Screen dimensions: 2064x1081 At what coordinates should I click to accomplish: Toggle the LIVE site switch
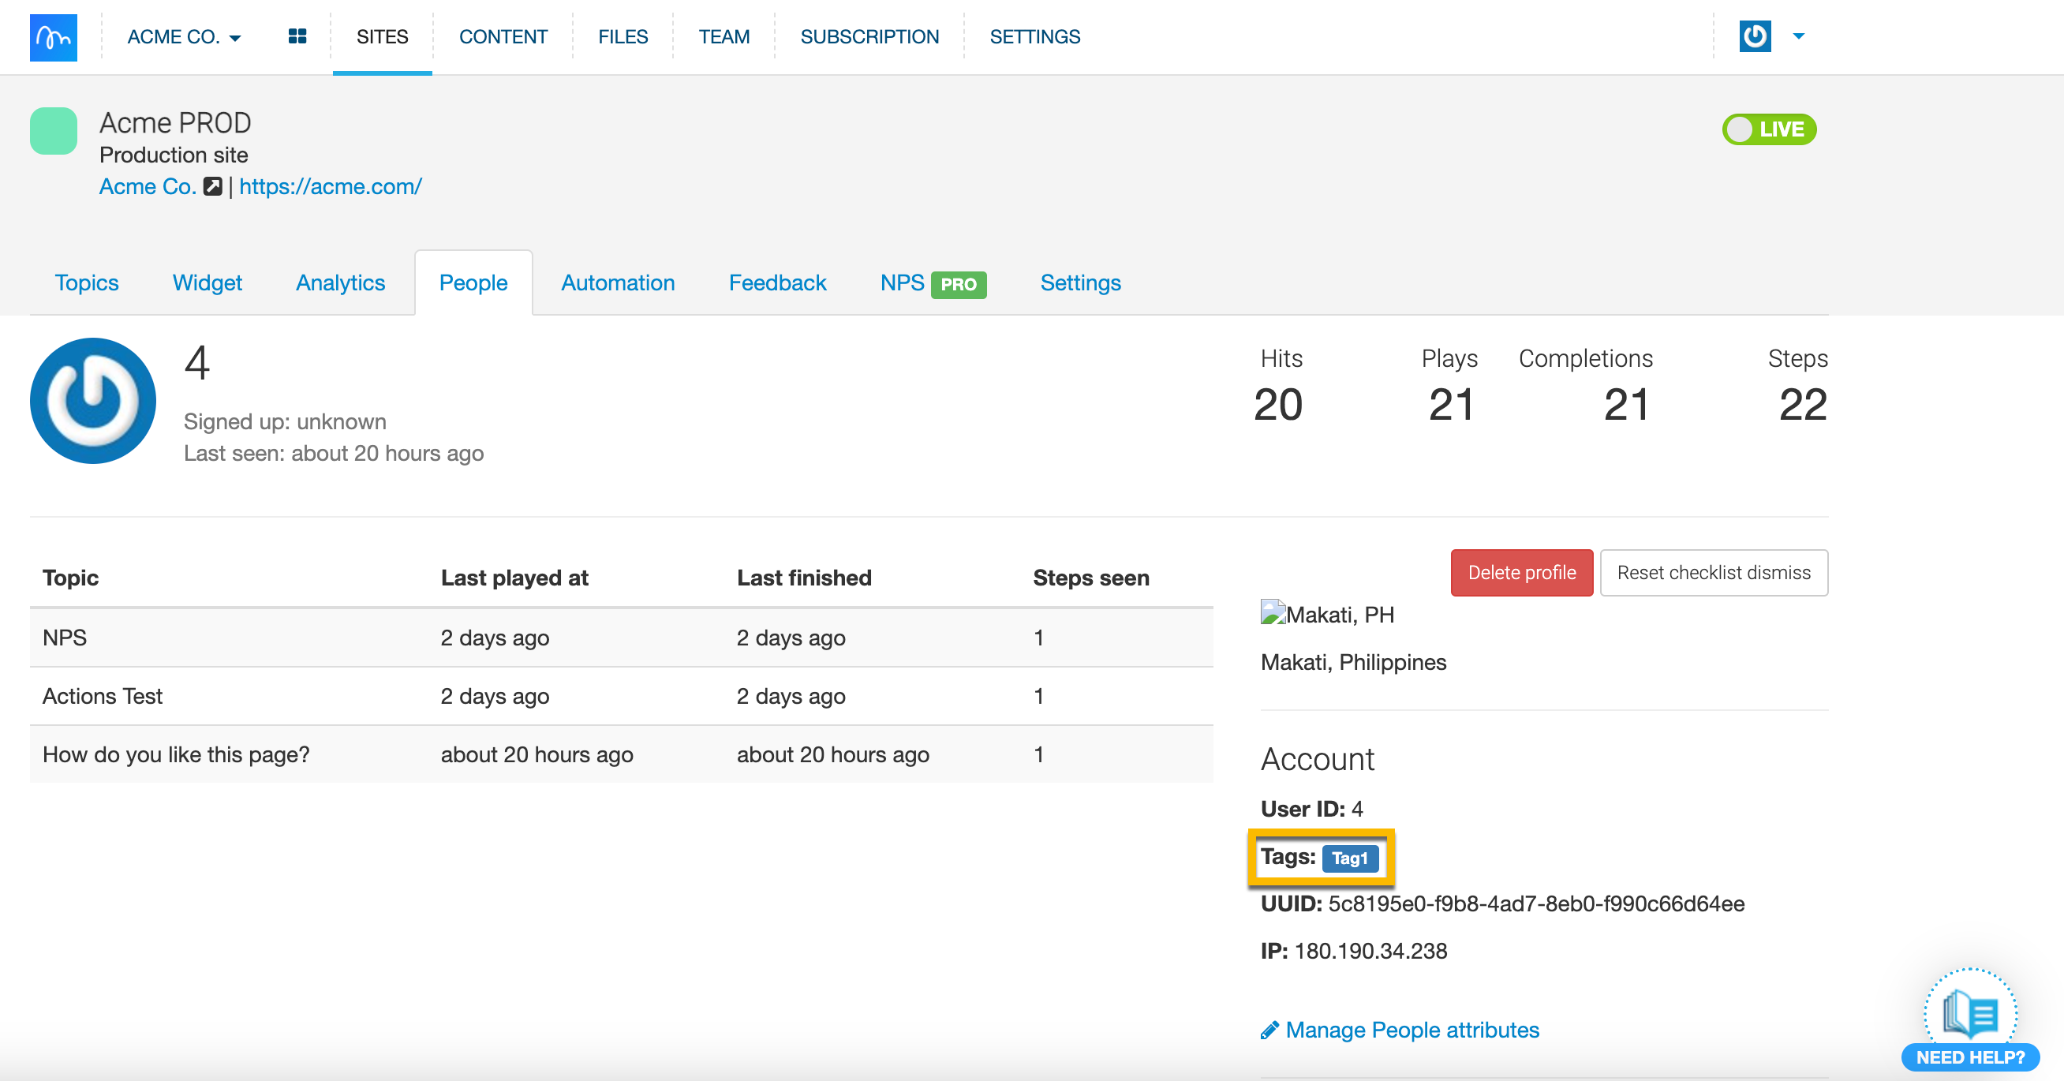(x=1768, y=130)
